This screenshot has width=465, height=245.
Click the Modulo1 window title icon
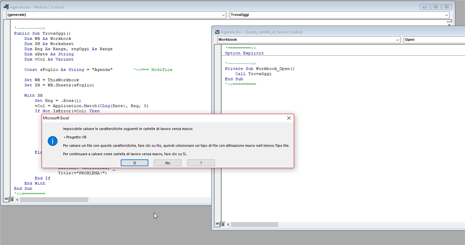pyautogui.click(x=6, y=7)
